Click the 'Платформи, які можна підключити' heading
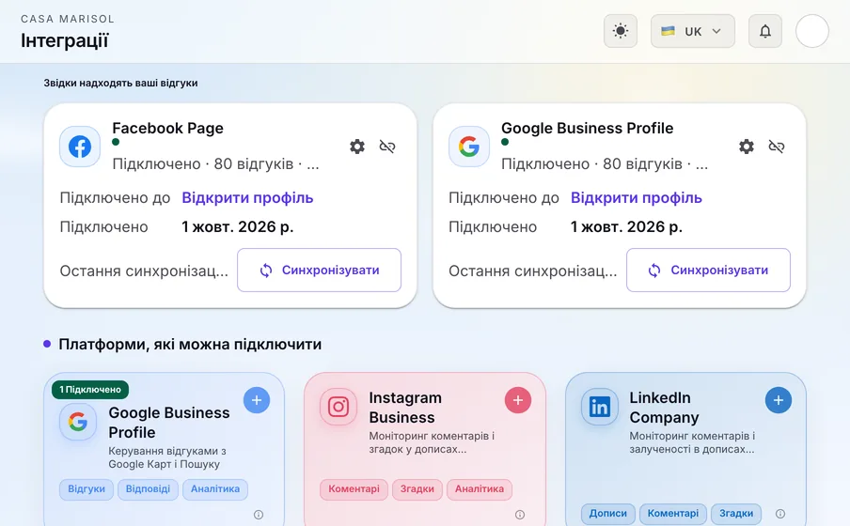Screen dimensions: 850x526 pos(190,345)
